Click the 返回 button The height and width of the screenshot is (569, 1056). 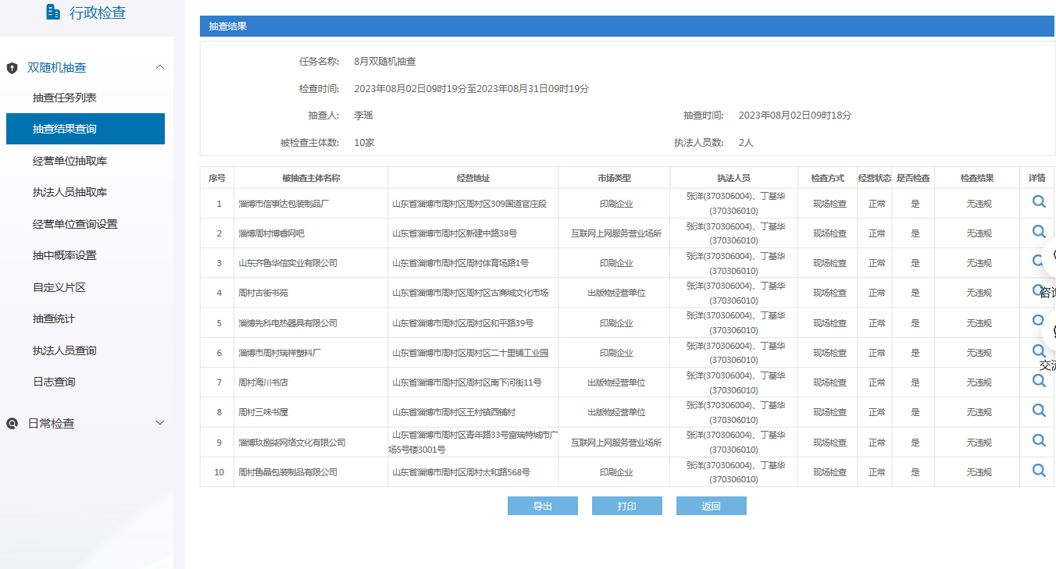pyautogui.click(x=711, y=506)
